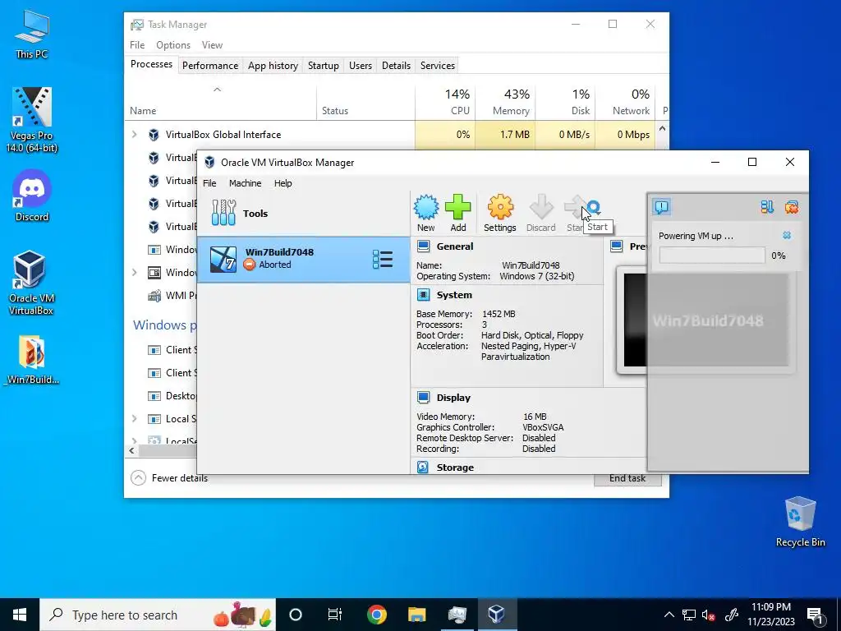Image resolution: width=841 pixels, height=631 pixels.
Task: Switch to the Details tab
Action: pyautogui.click(x=397, y=66)
